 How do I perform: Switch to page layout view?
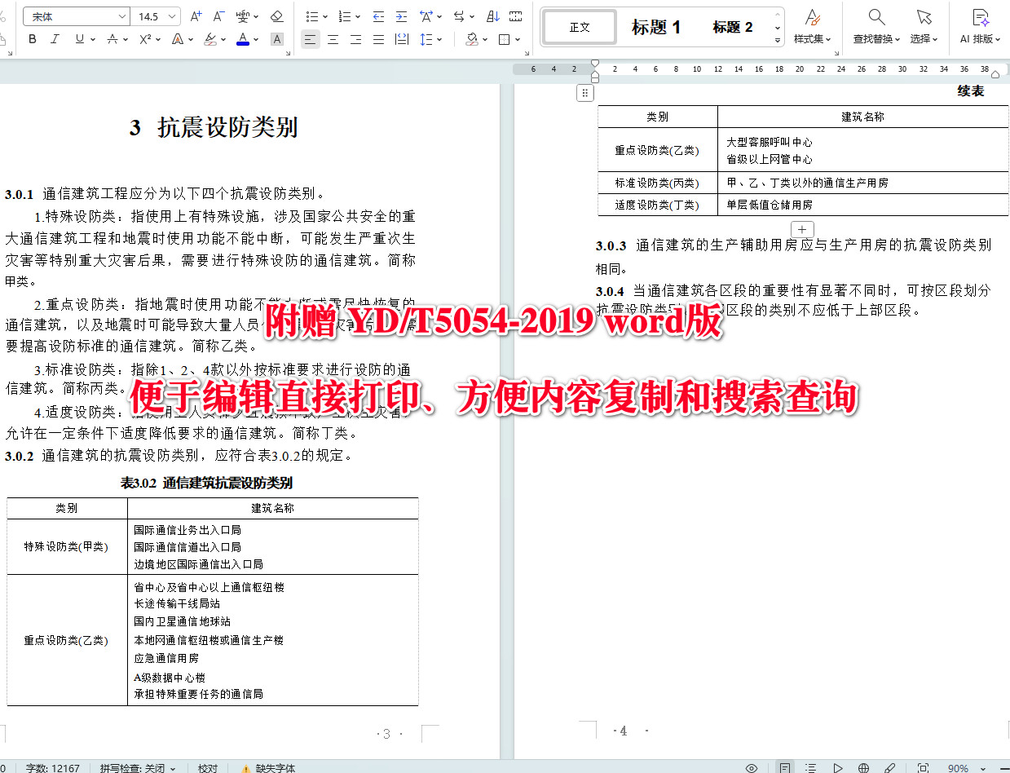[x=784, y=768]
